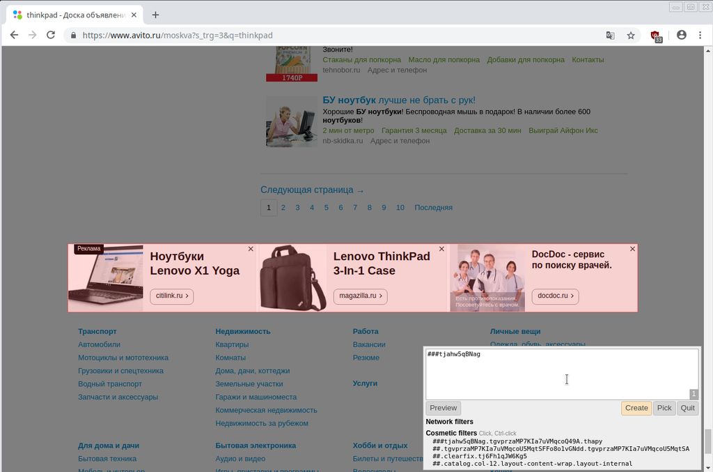Viewport: 713px width, 472px height.
Task: Open the 'Добавки для попкорна' link
Action: tap(526, 60)
